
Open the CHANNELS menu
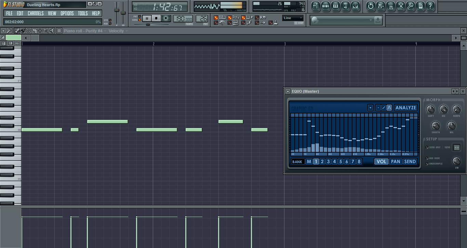click(x=36, y=13)
